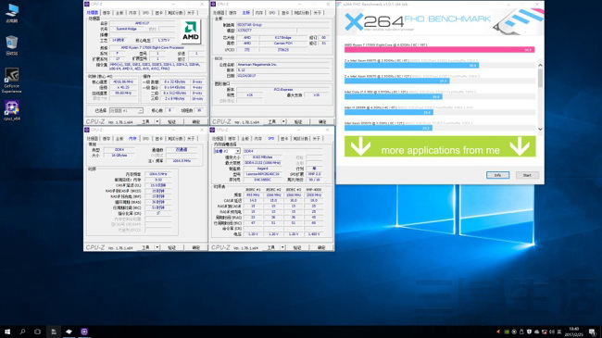Open taskbar search magnifier
Image resolution: width=602 pixels, height=338 pixels.
(x=22, y=332)
